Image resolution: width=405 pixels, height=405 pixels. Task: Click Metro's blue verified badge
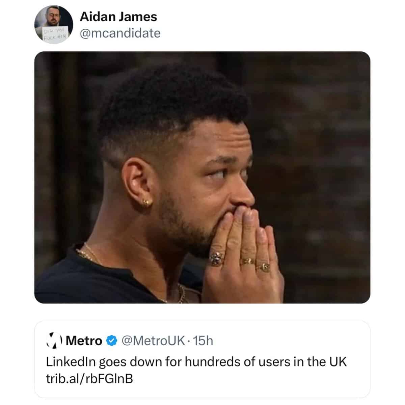pyautogui.click(x=111, y=341)
